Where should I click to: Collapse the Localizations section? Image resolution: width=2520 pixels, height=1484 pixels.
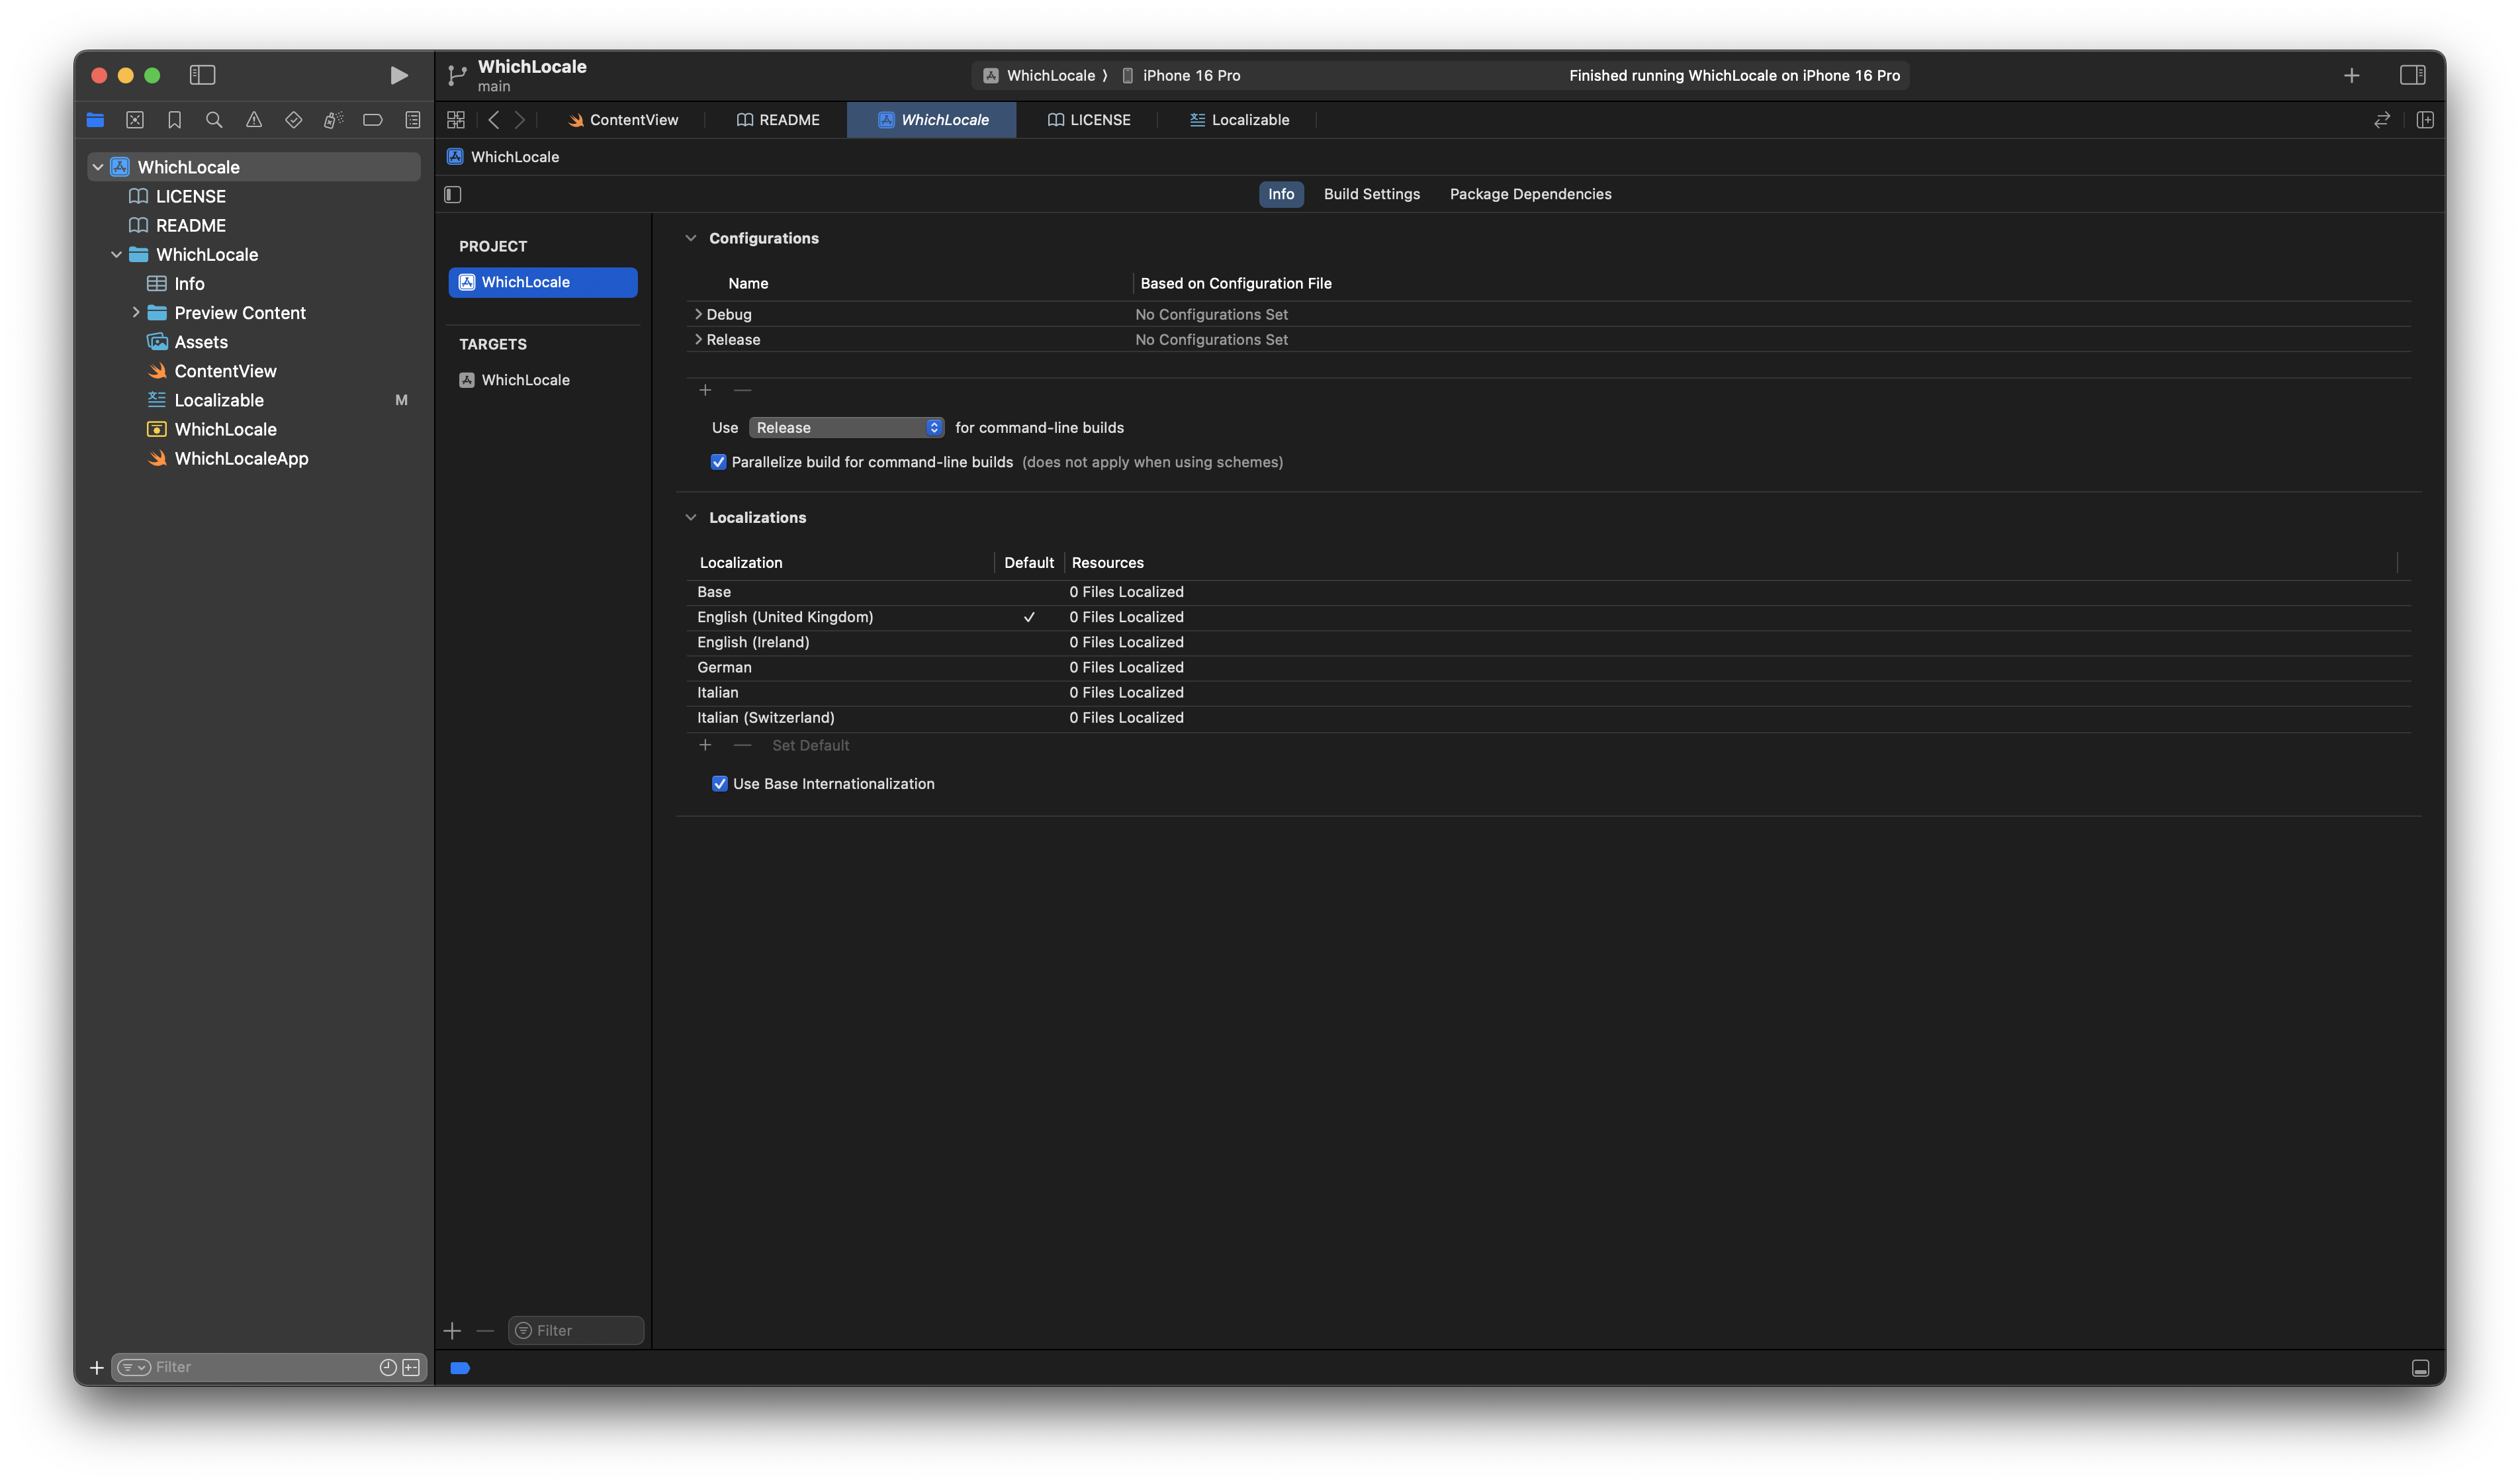click(690, 517)
